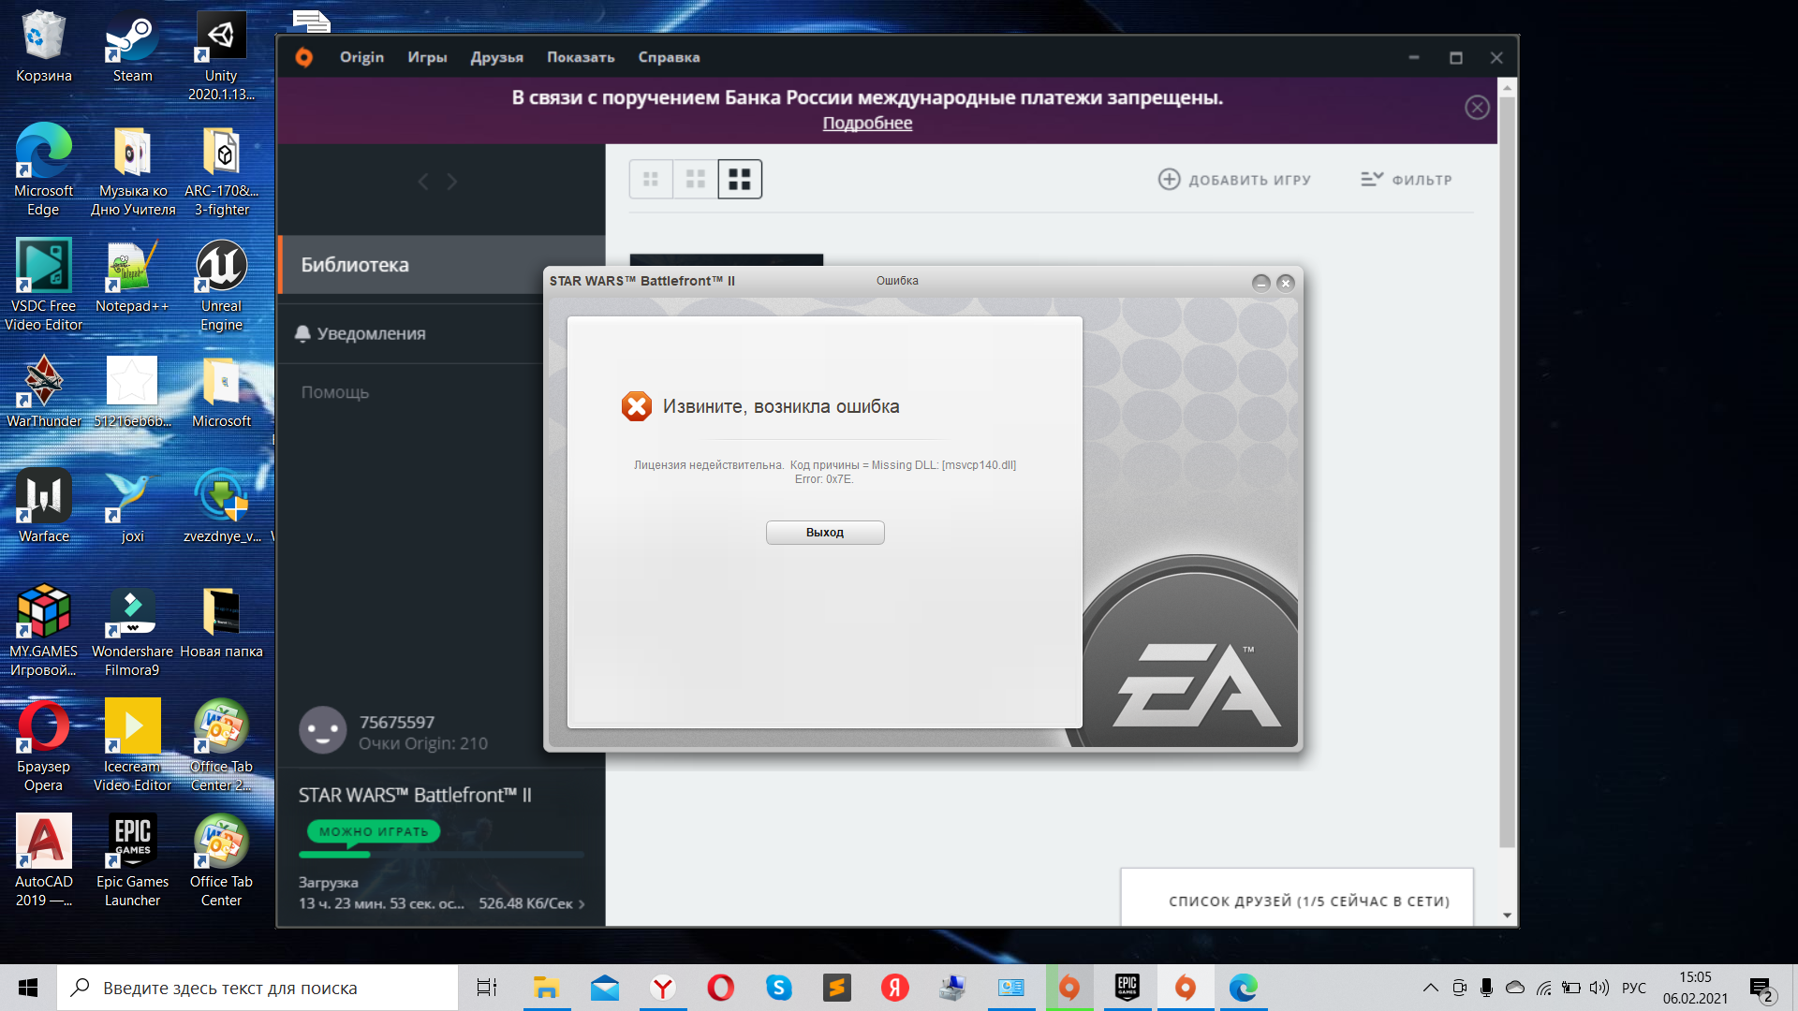
Task: Switch to large tile grid view
Action: tap(740, 179)
